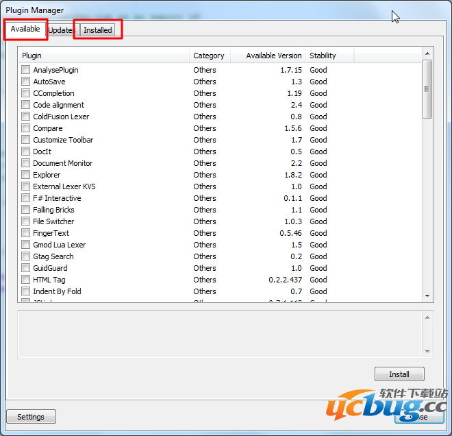
Task: Select the F# Interactive checkbox
Action: pyautogui.click(x=25, y=198)
